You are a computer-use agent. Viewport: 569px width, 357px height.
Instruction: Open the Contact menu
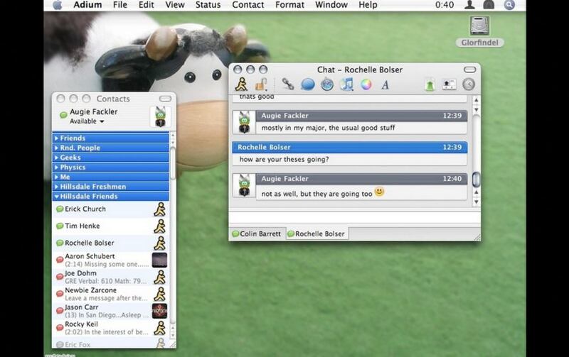(248, 5)
